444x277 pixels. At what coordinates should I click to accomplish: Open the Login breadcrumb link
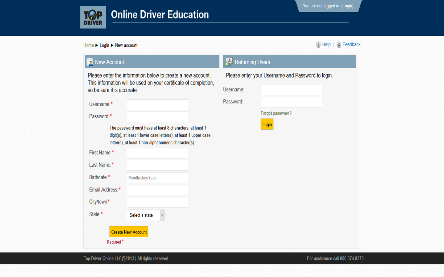[x=104, y=45]
